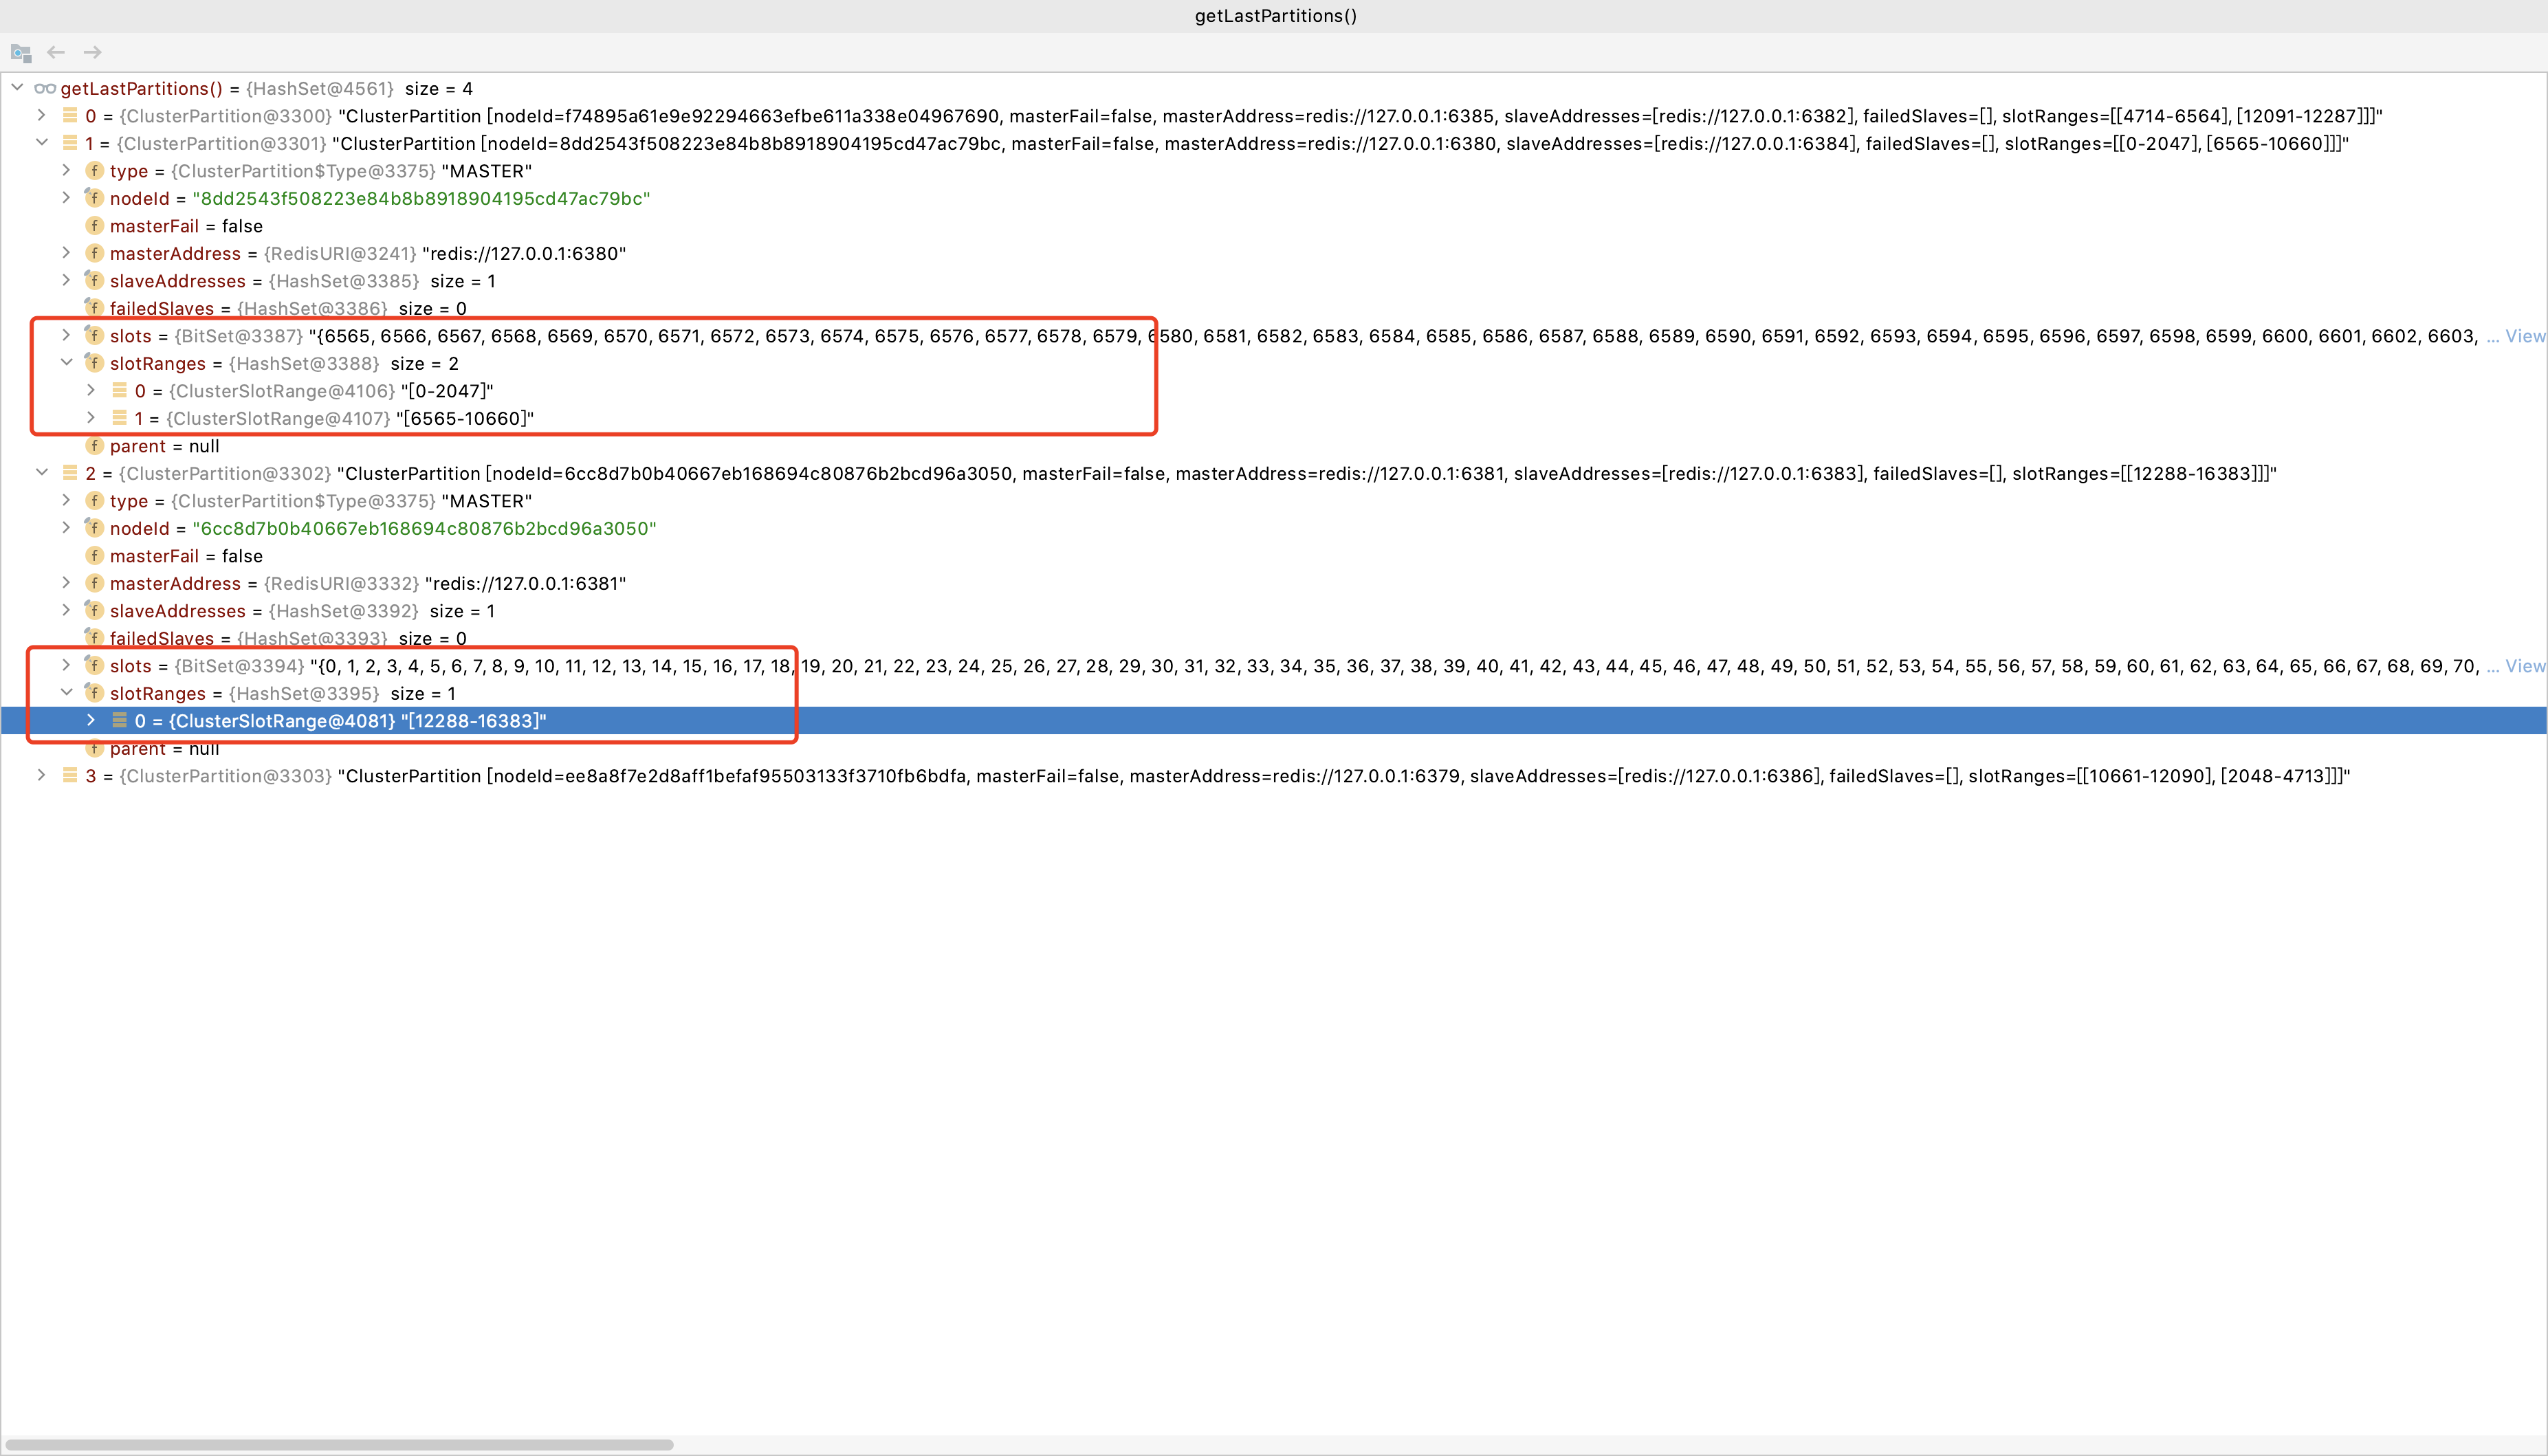2548x1456 pixels.
Task: Click the inspect icon in the top-left toolbar
Action: click(x=20, y=52)
